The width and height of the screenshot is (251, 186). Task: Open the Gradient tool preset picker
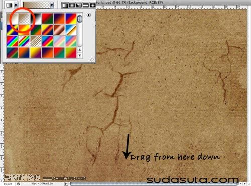[x=9, y=5]
